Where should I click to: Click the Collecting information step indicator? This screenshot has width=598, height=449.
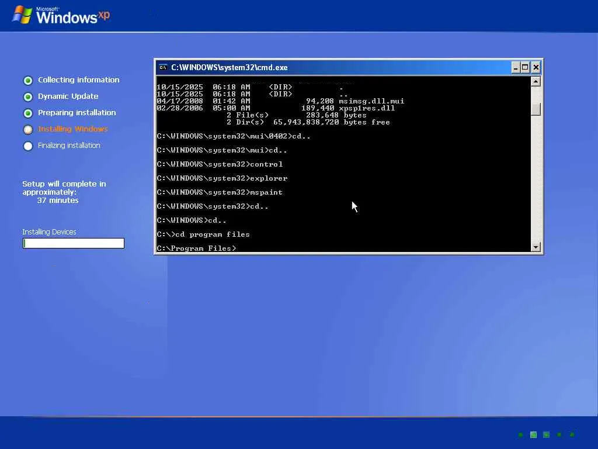[x=28, y=81]
